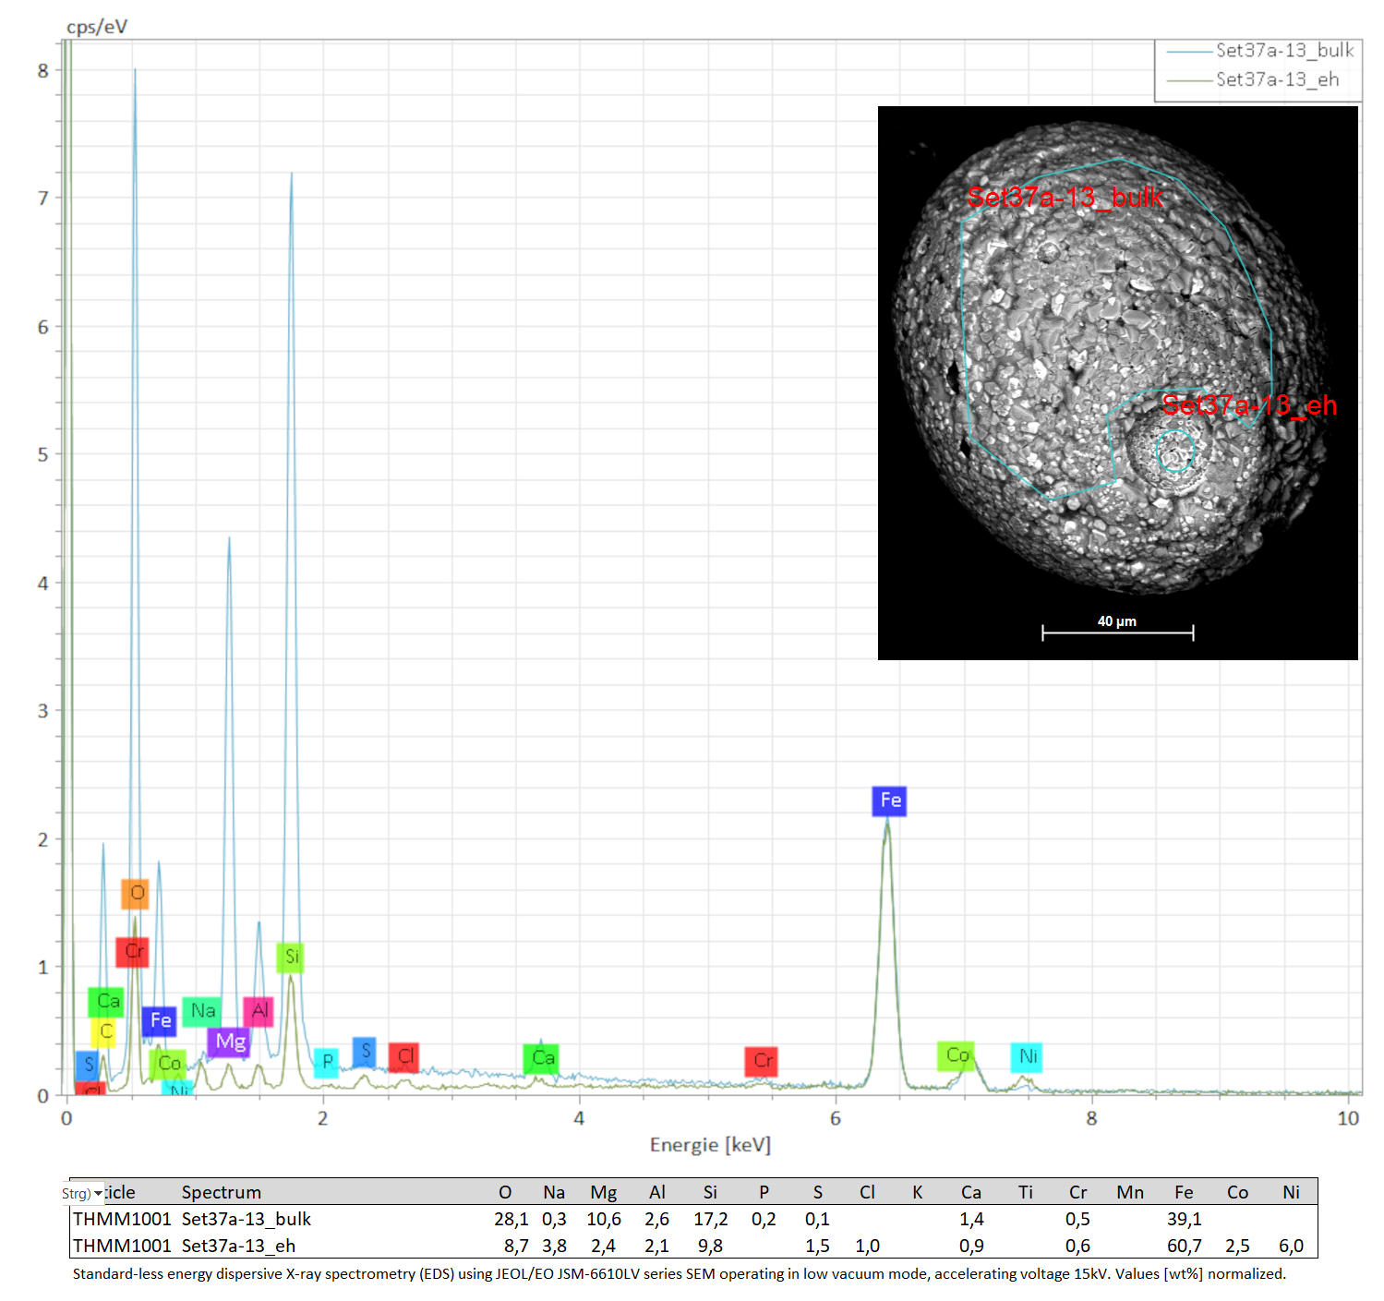Image resolution: width=1384 pixels, height=1301 pixels.
Task: Click bulk Fe value 39,1
Action: tap(1184, 1219)
